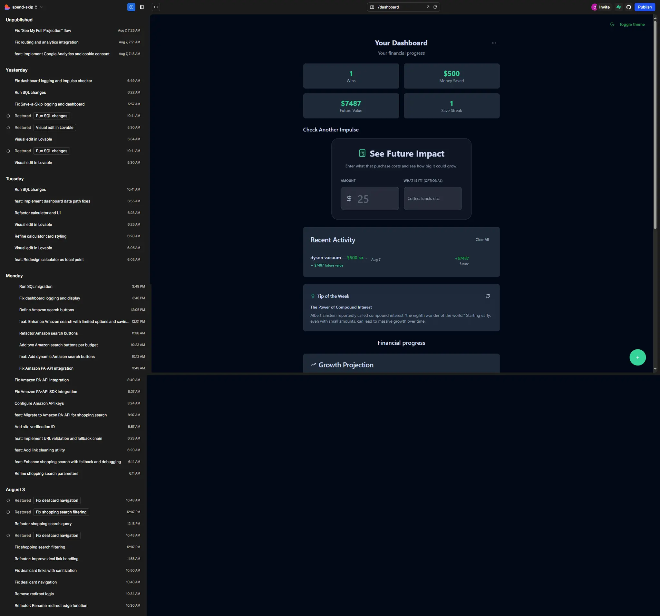Select 'Refactor calculator and UI' version

(73, 213)
